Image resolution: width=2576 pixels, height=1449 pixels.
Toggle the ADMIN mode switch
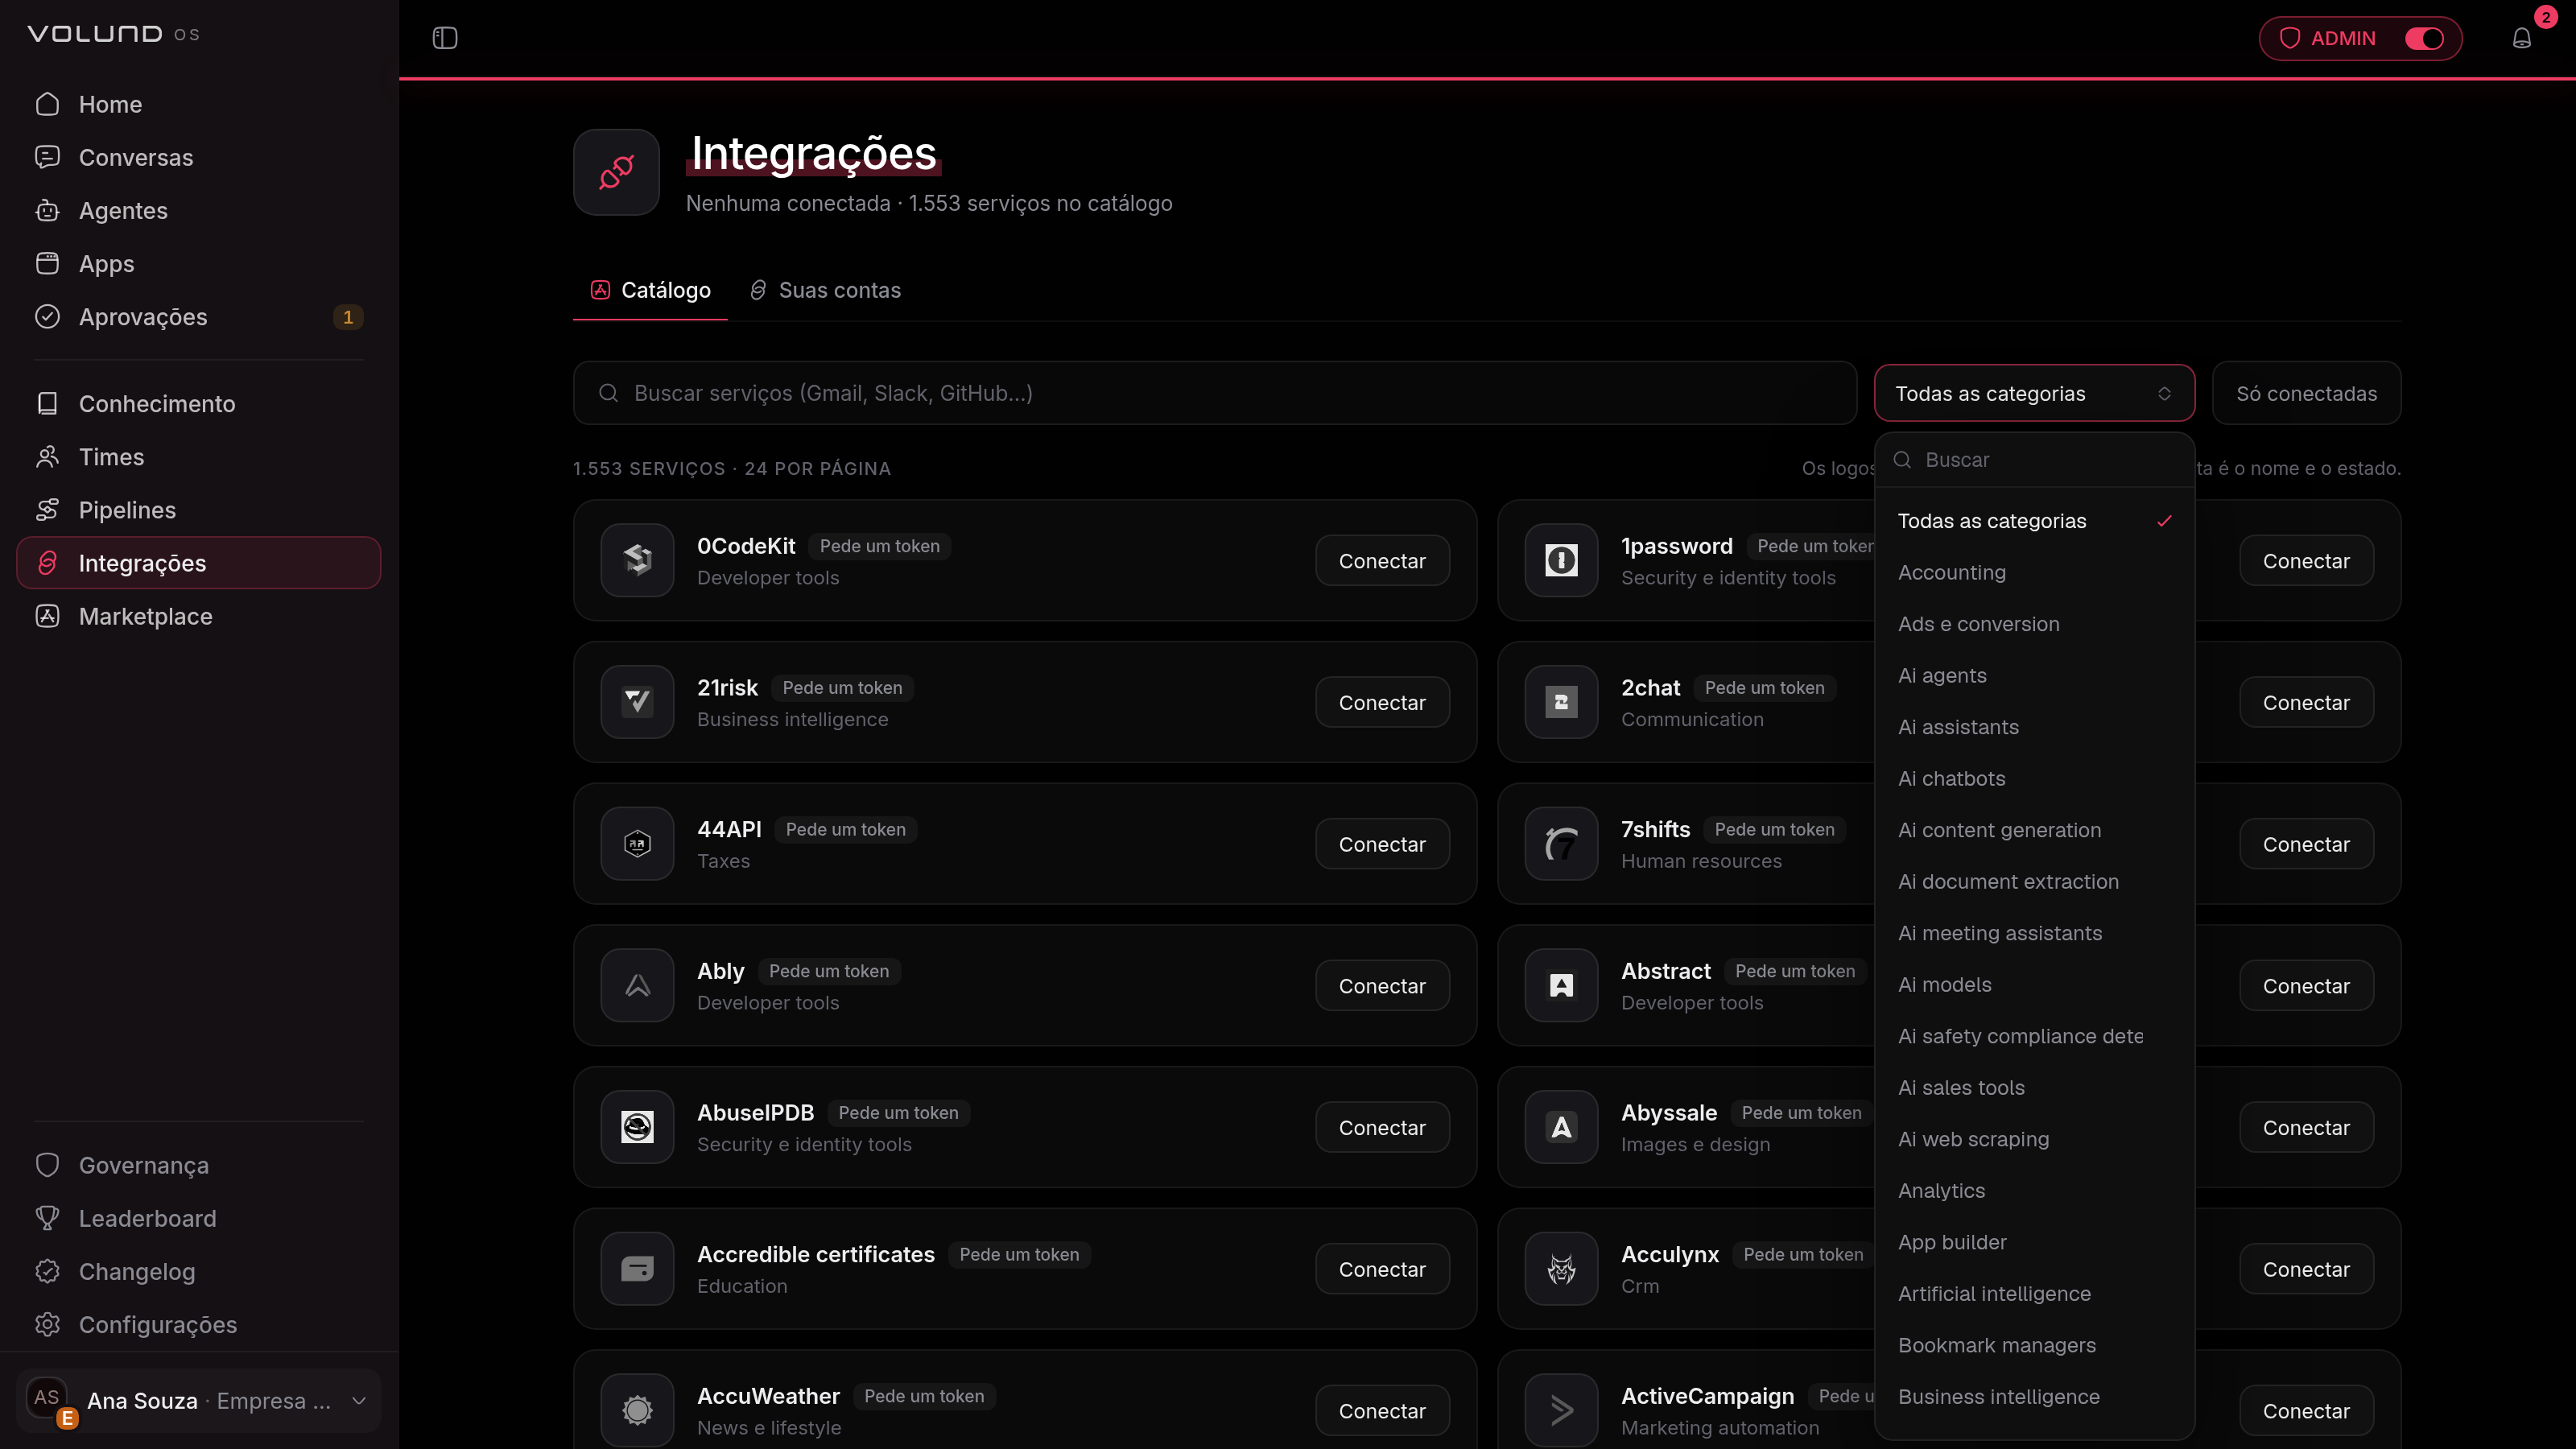point(2424,38)
